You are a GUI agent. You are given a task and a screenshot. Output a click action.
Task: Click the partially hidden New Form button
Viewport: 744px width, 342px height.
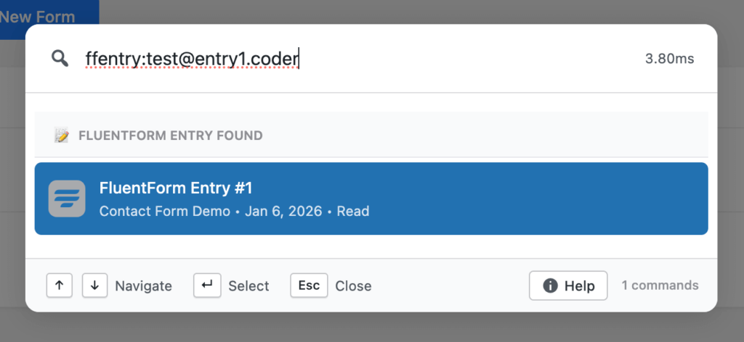click(44, 16)
